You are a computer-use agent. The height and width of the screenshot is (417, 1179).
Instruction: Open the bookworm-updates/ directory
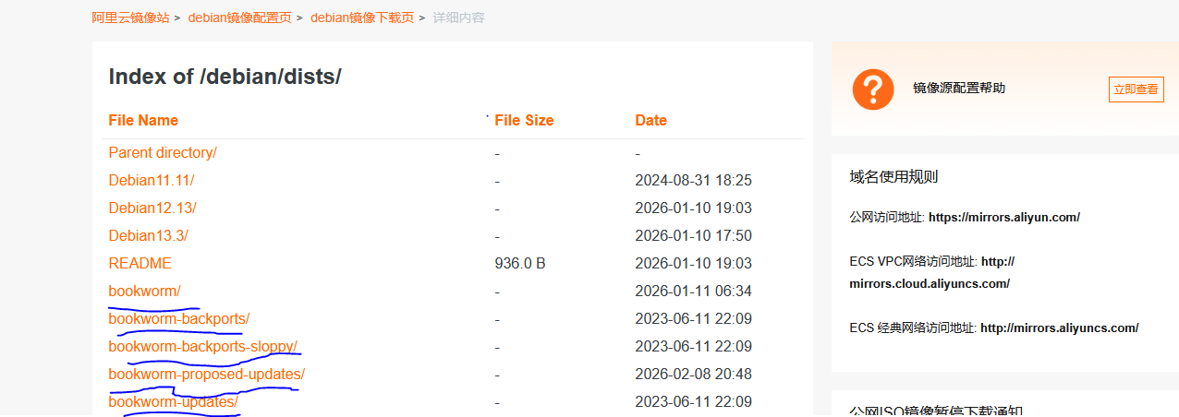[173, 401]
